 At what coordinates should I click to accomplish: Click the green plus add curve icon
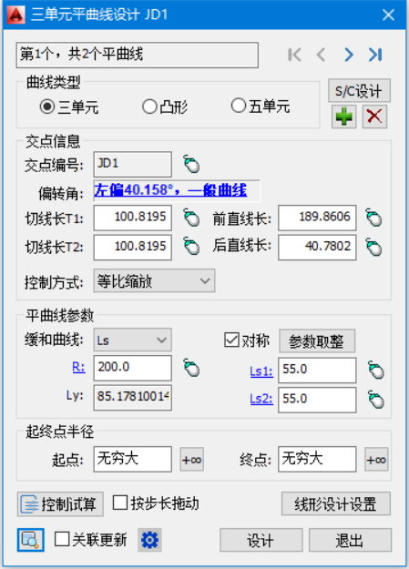(343, 117)
